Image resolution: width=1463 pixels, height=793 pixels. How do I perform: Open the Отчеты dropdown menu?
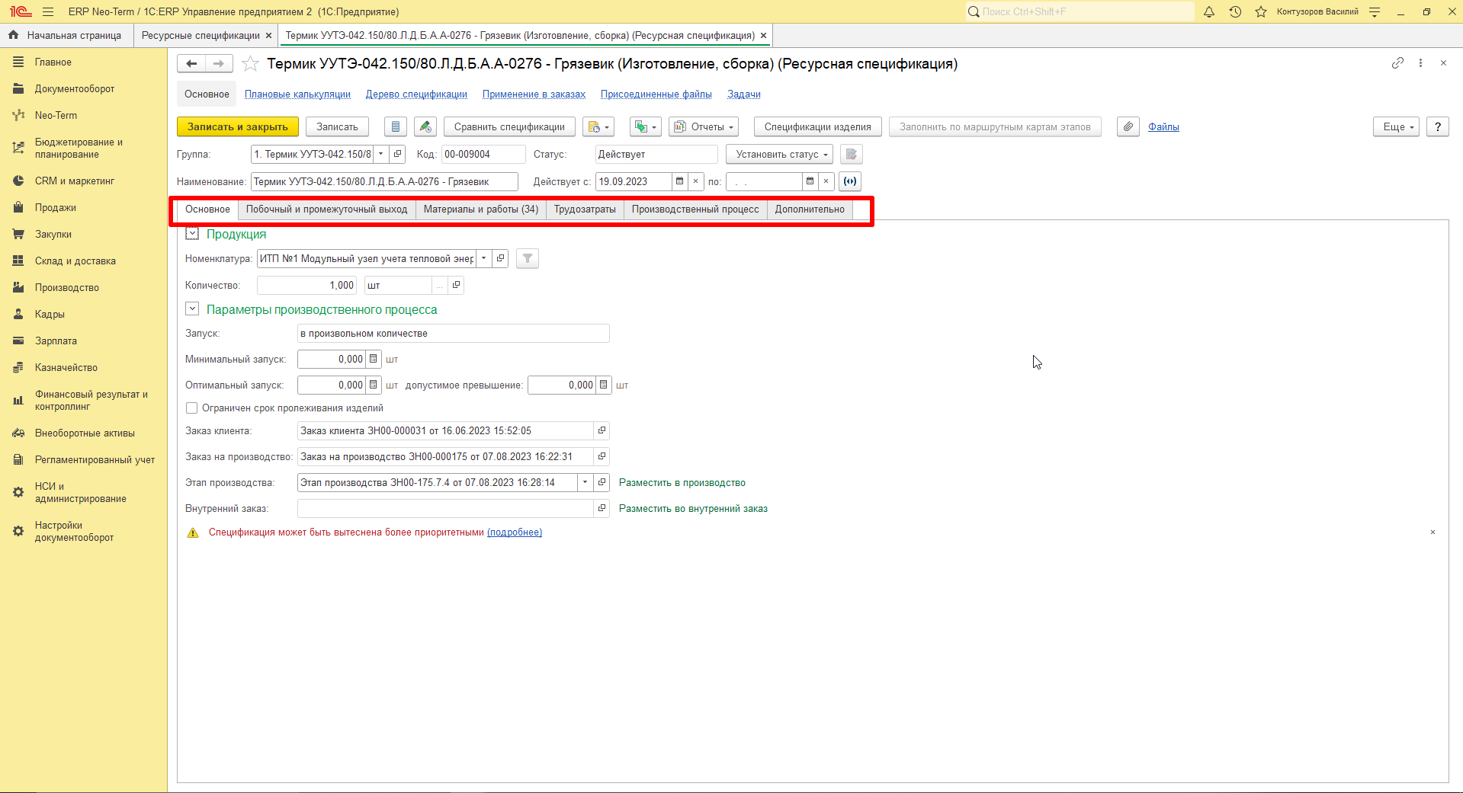click(704, 127)
